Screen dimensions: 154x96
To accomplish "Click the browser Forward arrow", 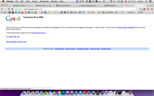I will [5, 9].
